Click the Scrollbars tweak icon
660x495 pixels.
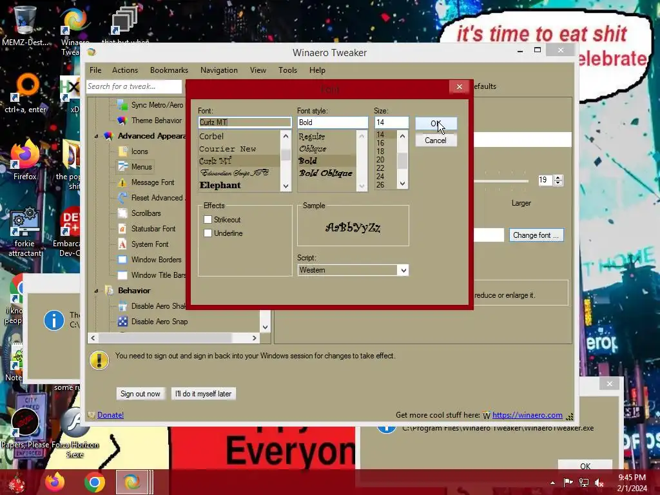122,213
